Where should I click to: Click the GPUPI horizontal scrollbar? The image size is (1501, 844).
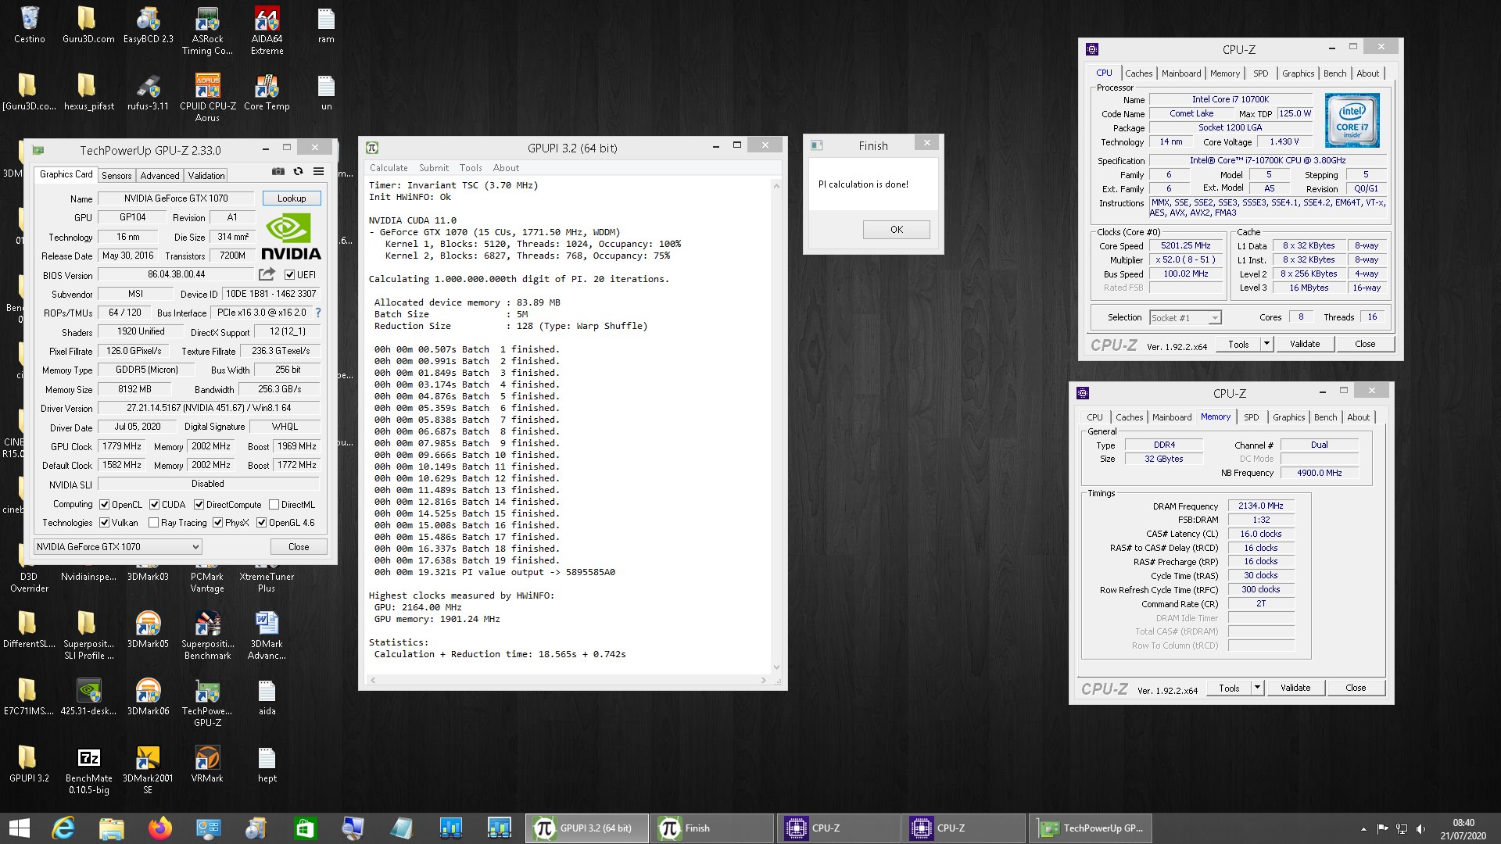[568, 680]
